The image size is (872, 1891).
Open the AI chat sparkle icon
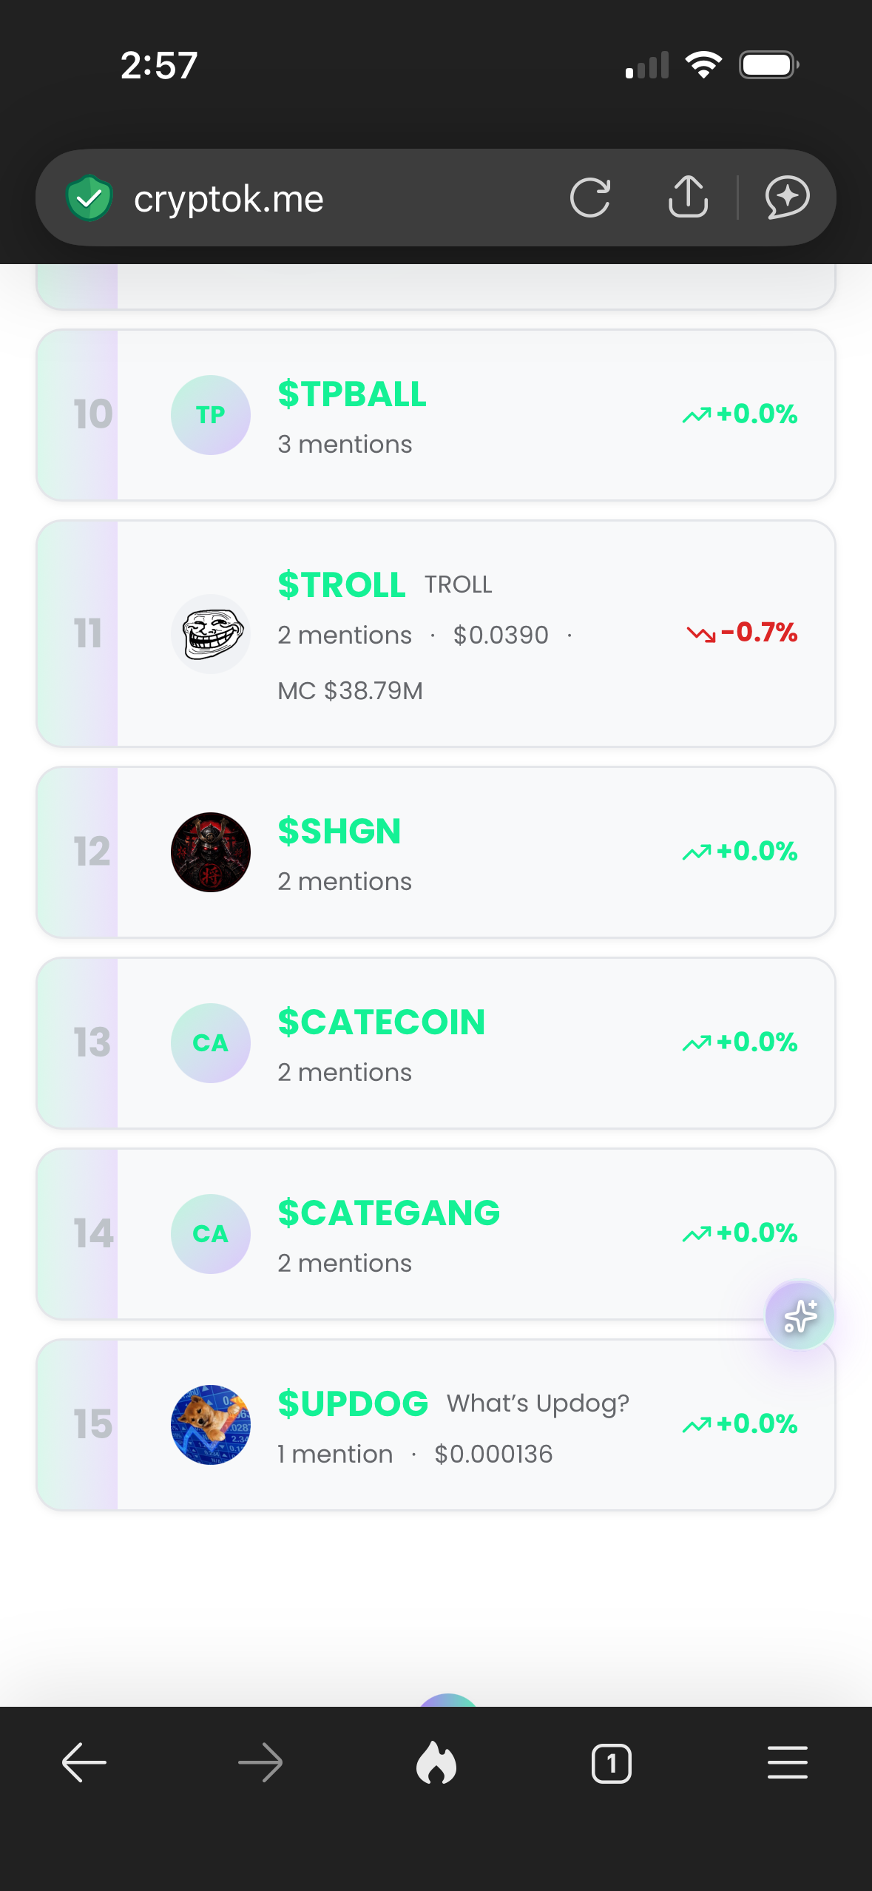coord(787,198)
